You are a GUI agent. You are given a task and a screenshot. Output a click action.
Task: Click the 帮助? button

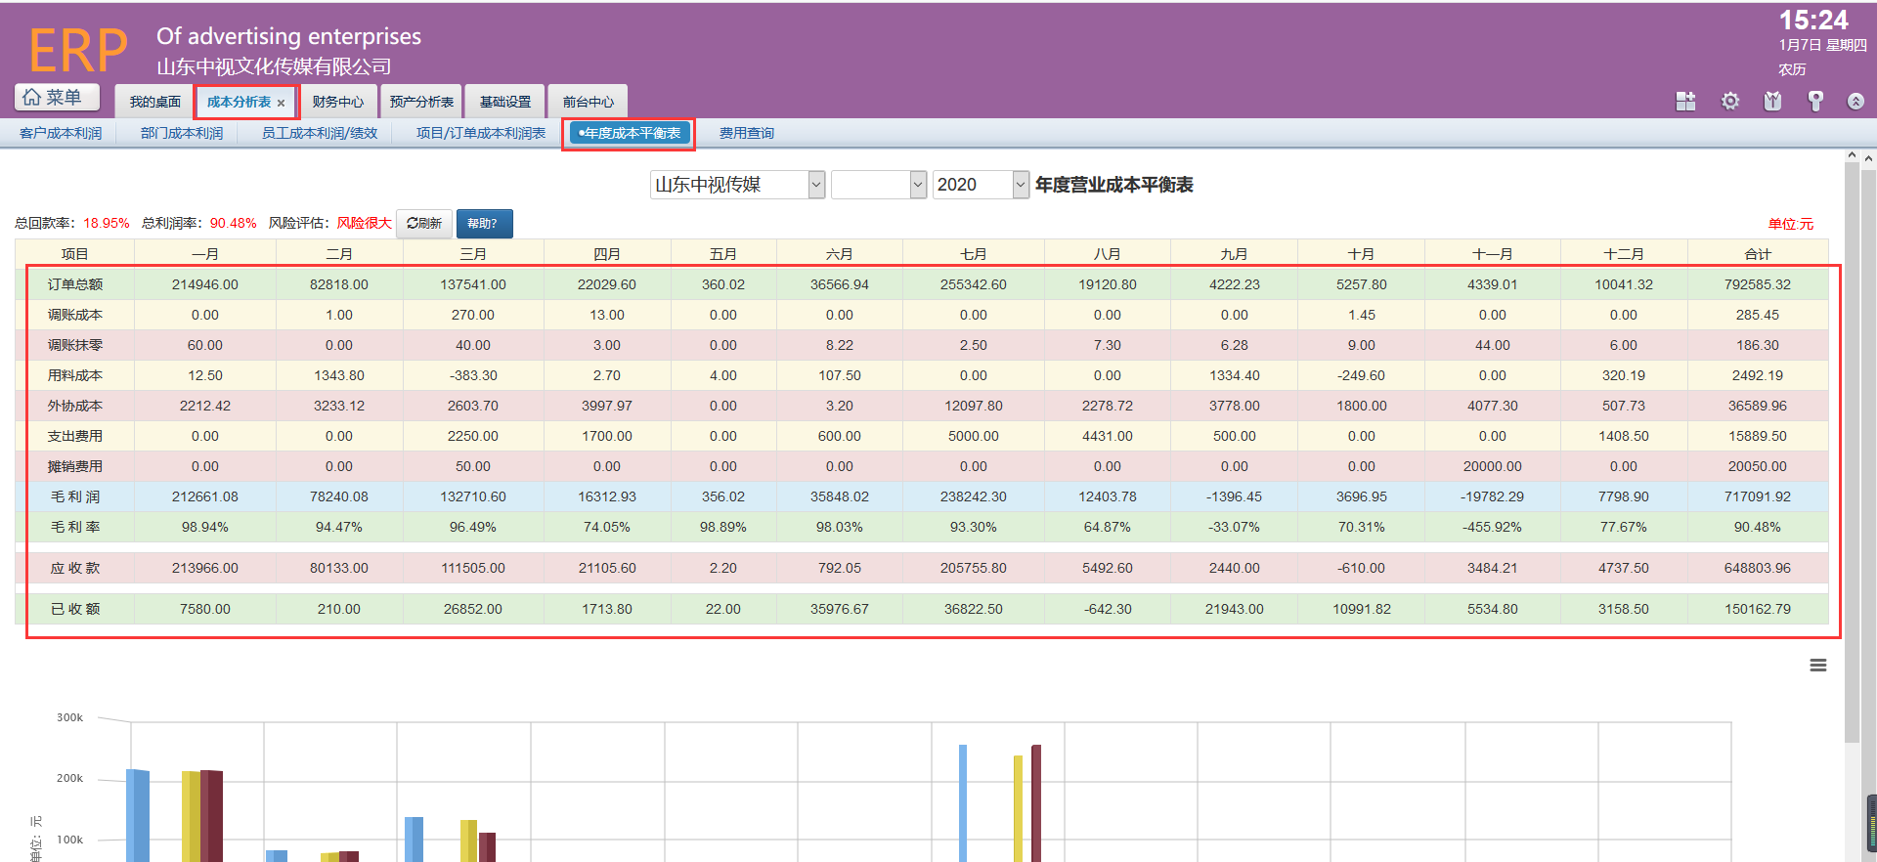tap(484, 224)
